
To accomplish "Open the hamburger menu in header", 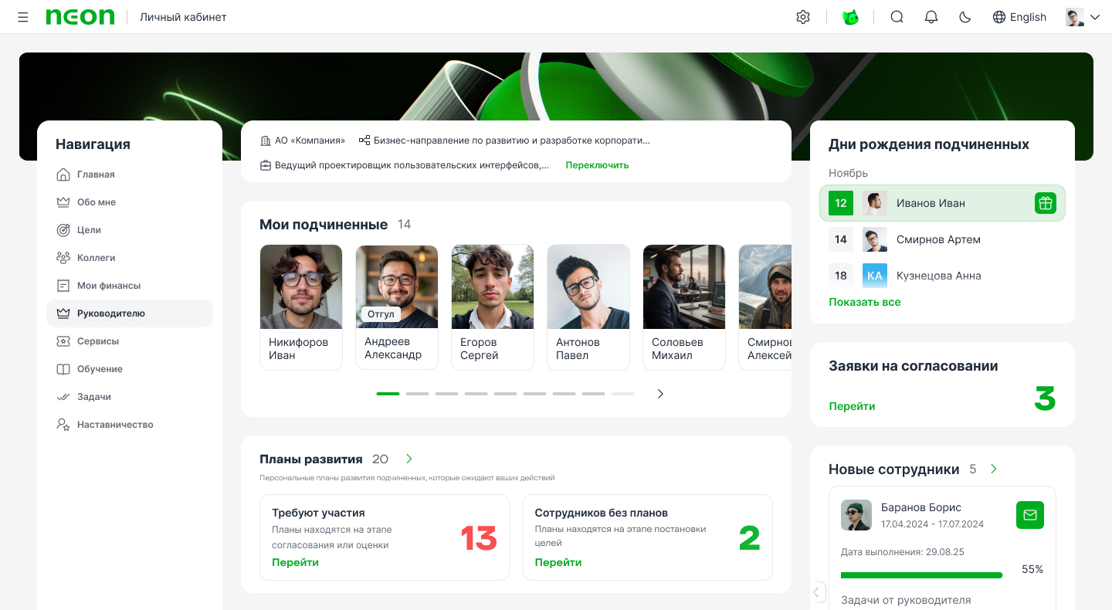I will [x=23, y=17].
